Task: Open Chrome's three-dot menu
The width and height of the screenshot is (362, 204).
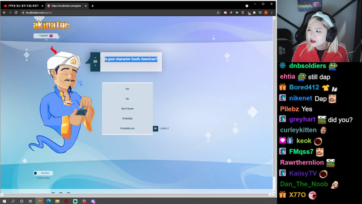Action: pos(271,12)
